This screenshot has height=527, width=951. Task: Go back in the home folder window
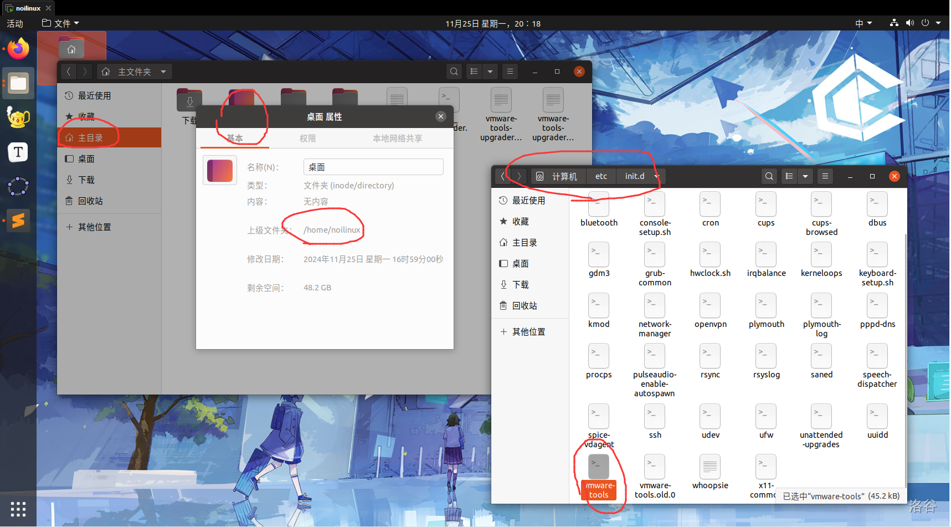69,71
